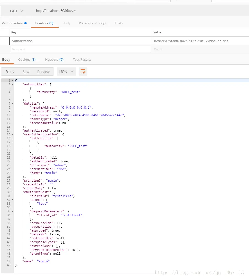Switch to the Authorization request tab

[14, 23]
